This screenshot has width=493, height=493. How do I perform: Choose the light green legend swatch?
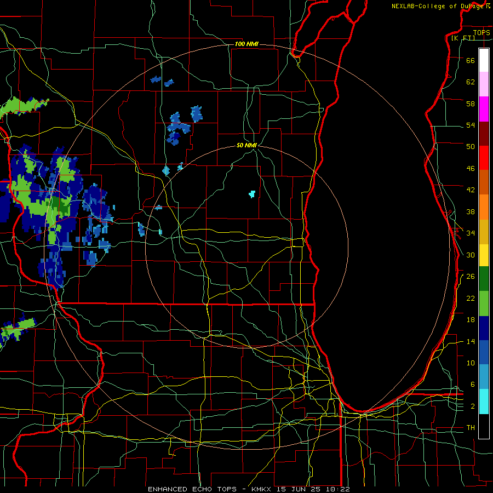(x=484, y=303)
